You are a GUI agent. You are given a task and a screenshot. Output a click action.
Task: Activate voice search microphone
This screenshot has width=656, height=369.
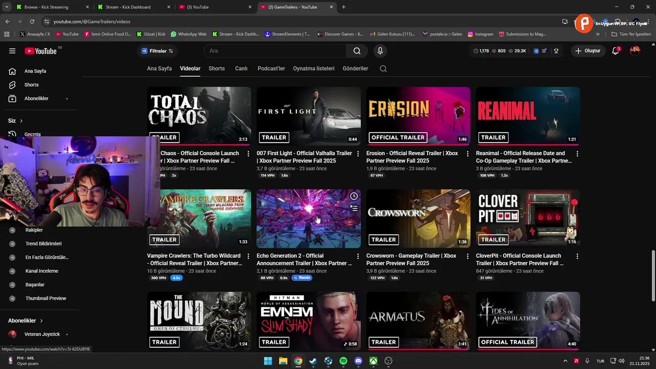(380, 51)
